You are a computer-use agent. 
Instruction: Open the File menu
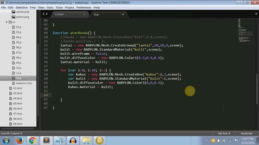(x=3, y=8)
